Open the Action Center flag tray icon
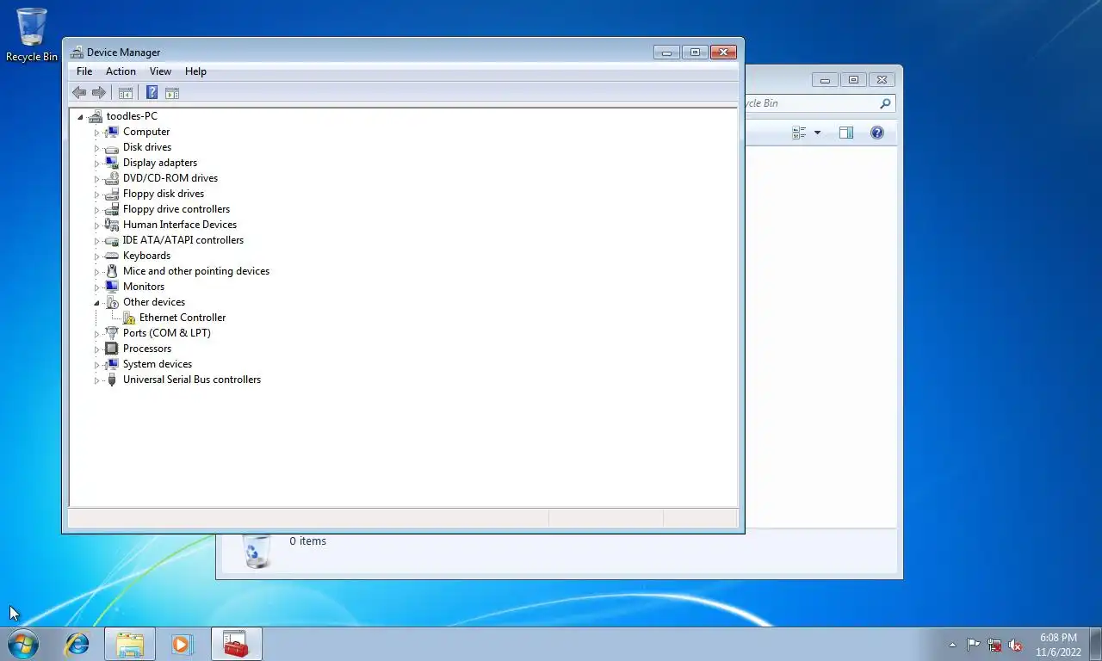The width and height of the screenshot is (1102, 661). [x=974, y=645]
